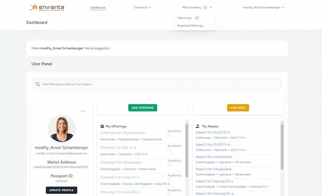Open Offering 4 for Irodai PC-k
The height and width of the screenshot is (196, 322).
click(x=120, y=177)
